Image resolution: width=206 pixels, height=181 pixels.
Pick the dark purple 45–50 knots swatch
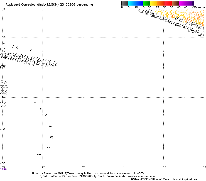click(190, 3)
